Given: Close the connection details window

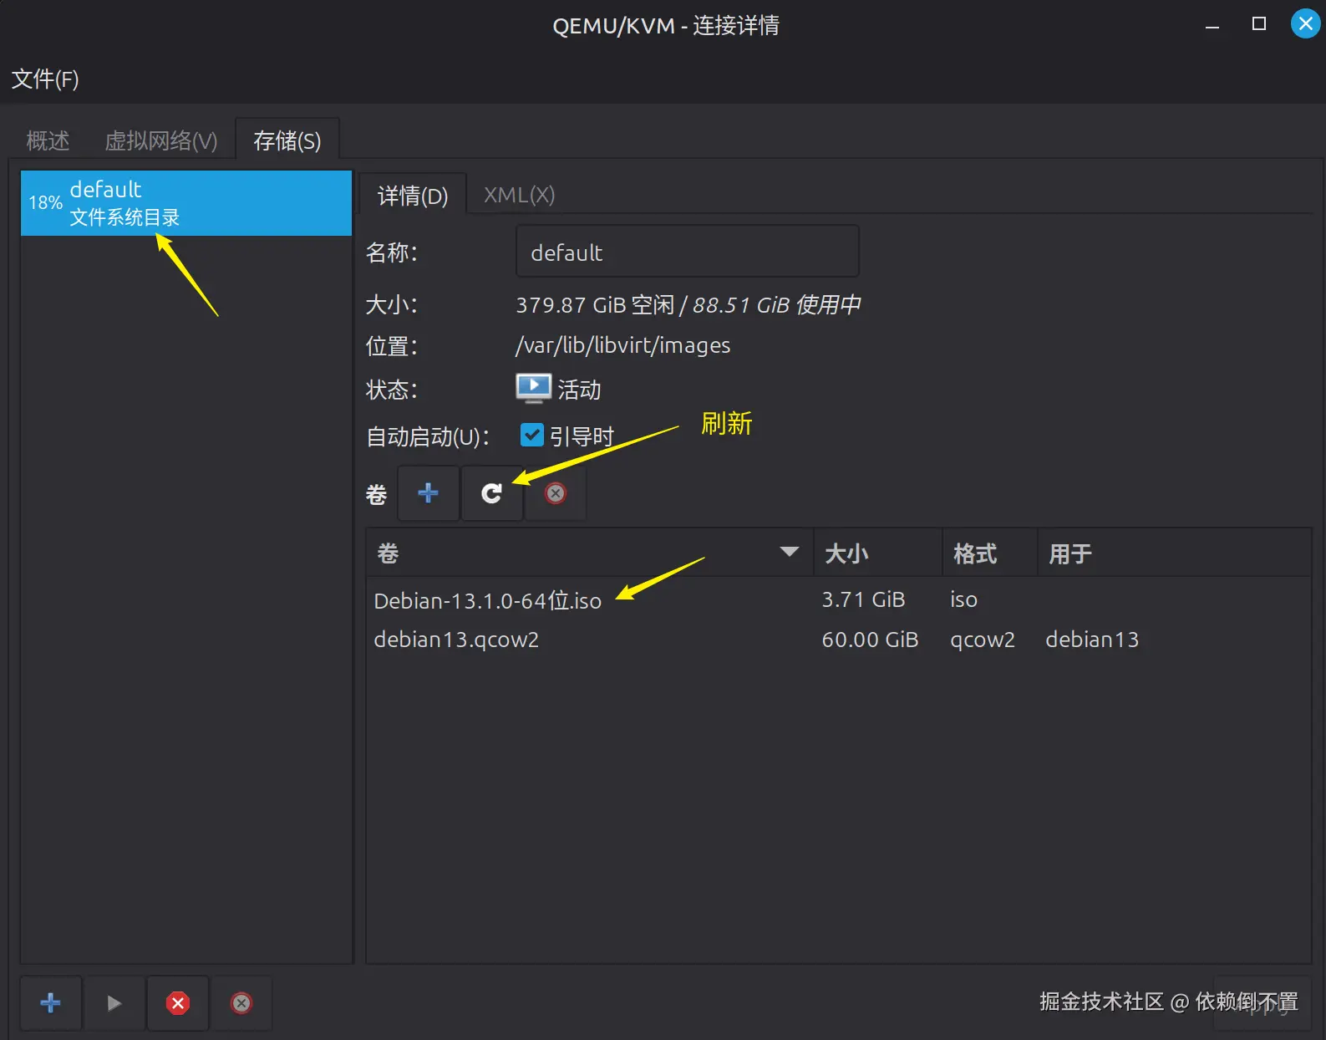Looking at the screenshot, I should point(1305,23).
